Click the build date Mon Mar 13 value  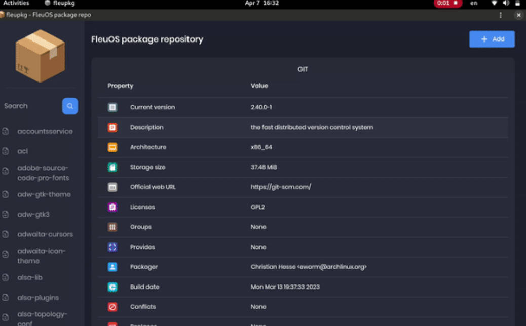tap(285, 287)
